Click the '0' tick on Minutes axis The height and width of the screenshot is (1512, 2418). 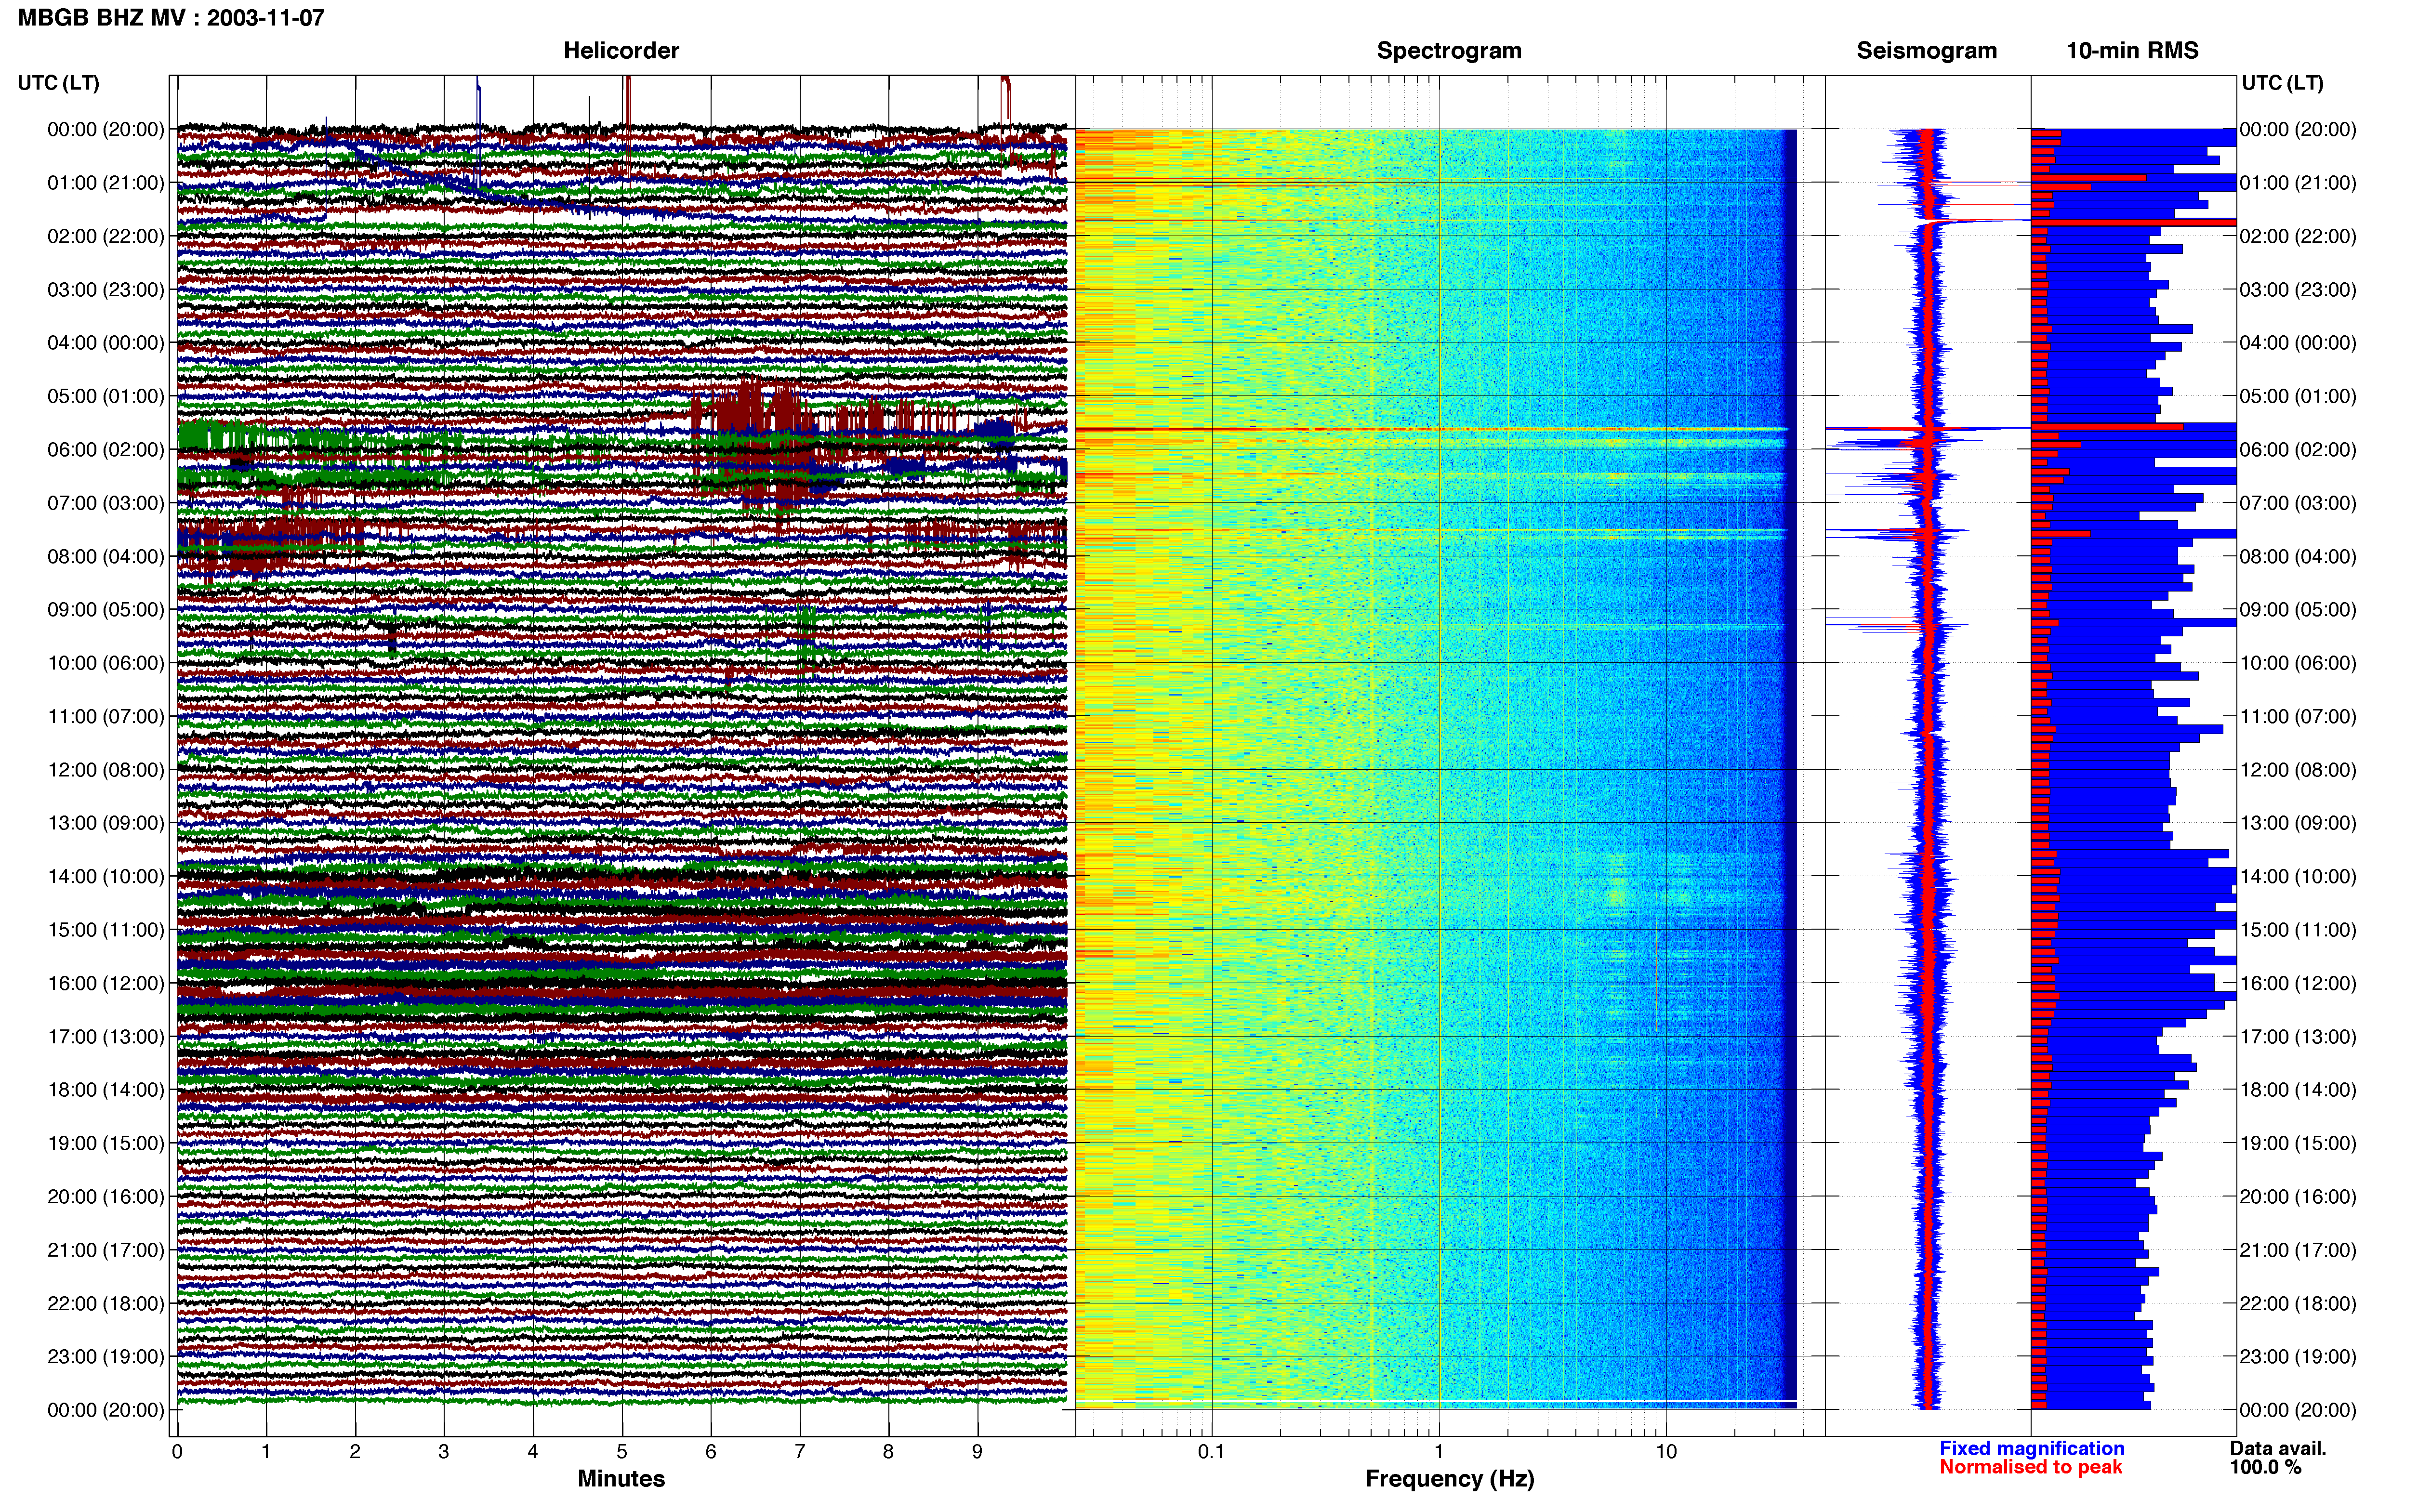[x=177, y=1452]
